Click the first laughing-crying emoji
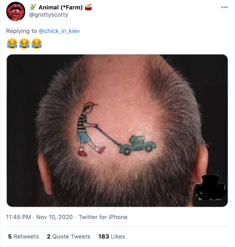This screenshot has width=235, height=247. point(12,44)
